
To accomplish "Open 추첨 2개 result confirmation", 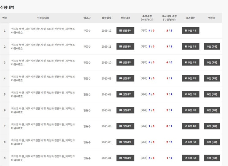I will [x=190, y=78].
